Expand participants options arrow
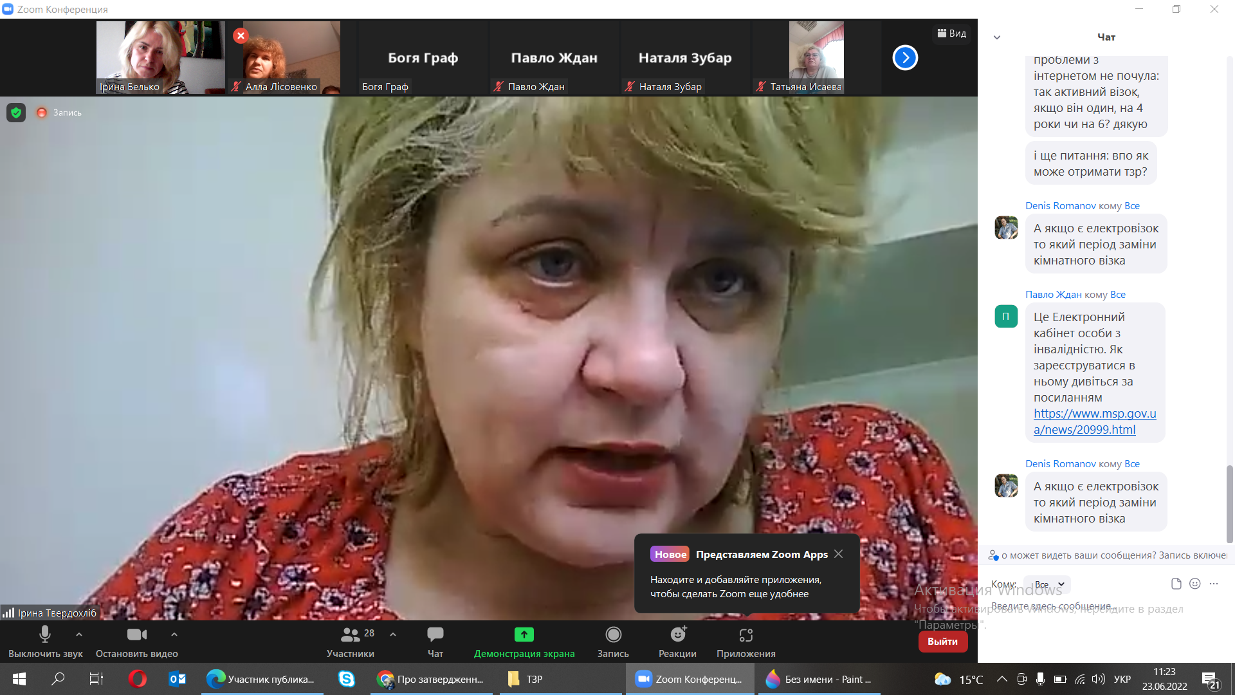Image resolution: width=1235 pixels, height=695 pixels. coord(393,635)
